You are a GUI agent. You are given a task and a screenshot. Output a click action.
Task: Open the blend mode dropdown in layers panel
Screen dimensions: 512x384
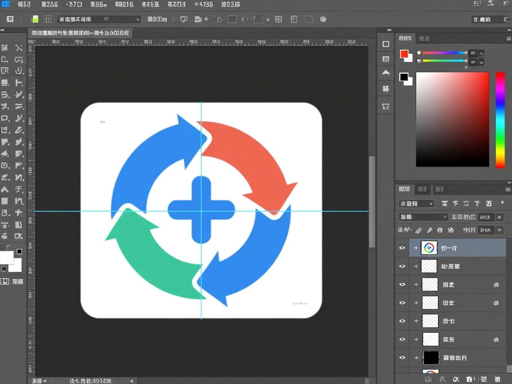pos(423,217)
